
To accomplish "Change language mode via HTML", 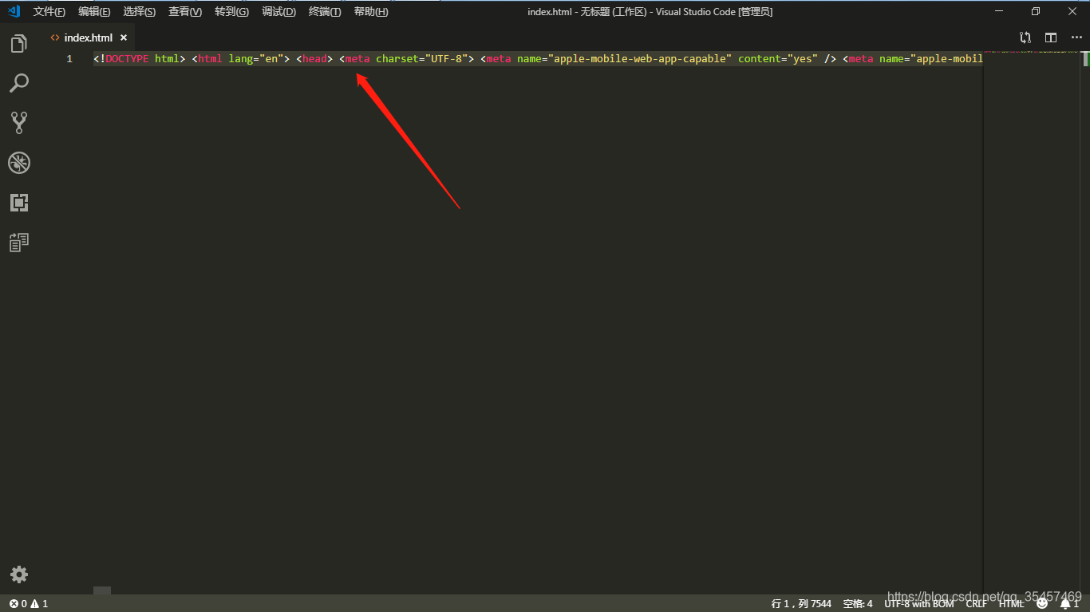I will 1011,603.
